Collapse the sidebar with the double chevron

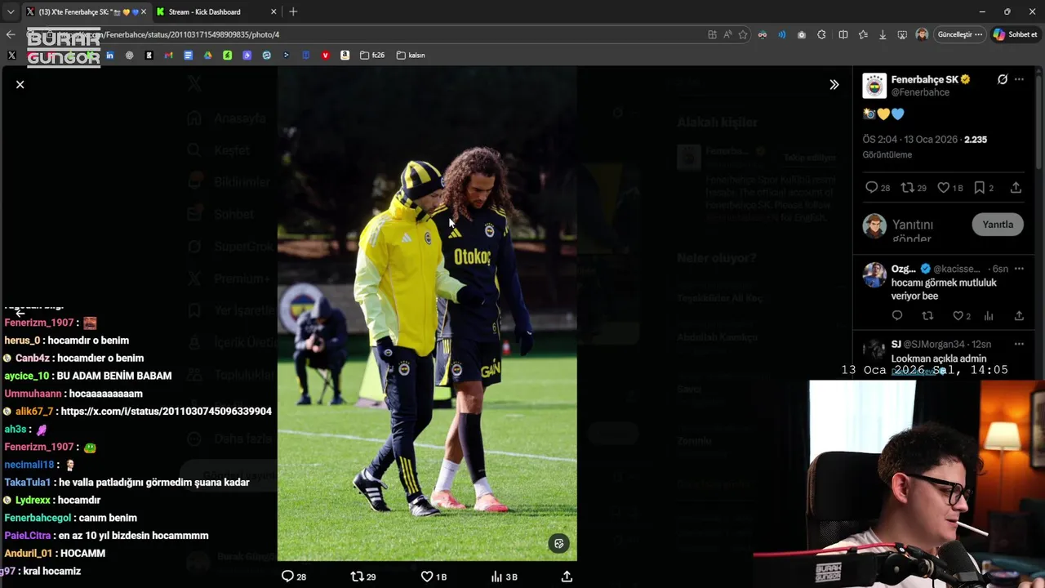pyautogui.click(x=834, y=84)
